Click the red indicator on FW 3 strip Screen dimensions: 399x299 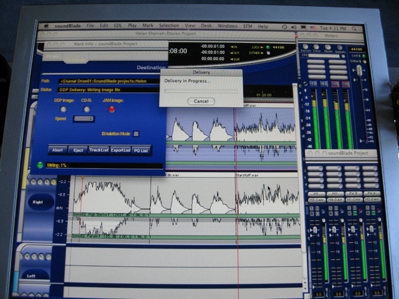[x=360, y=211]
